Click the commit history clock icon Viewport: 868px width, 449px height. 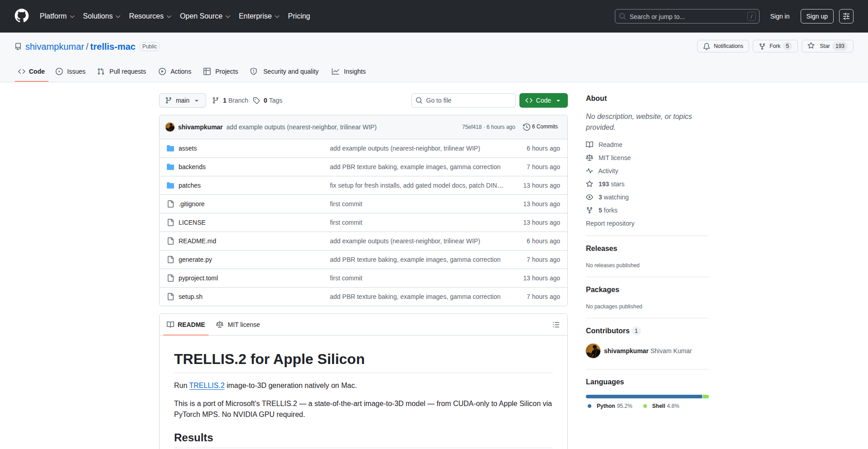(x=526, y=127)
